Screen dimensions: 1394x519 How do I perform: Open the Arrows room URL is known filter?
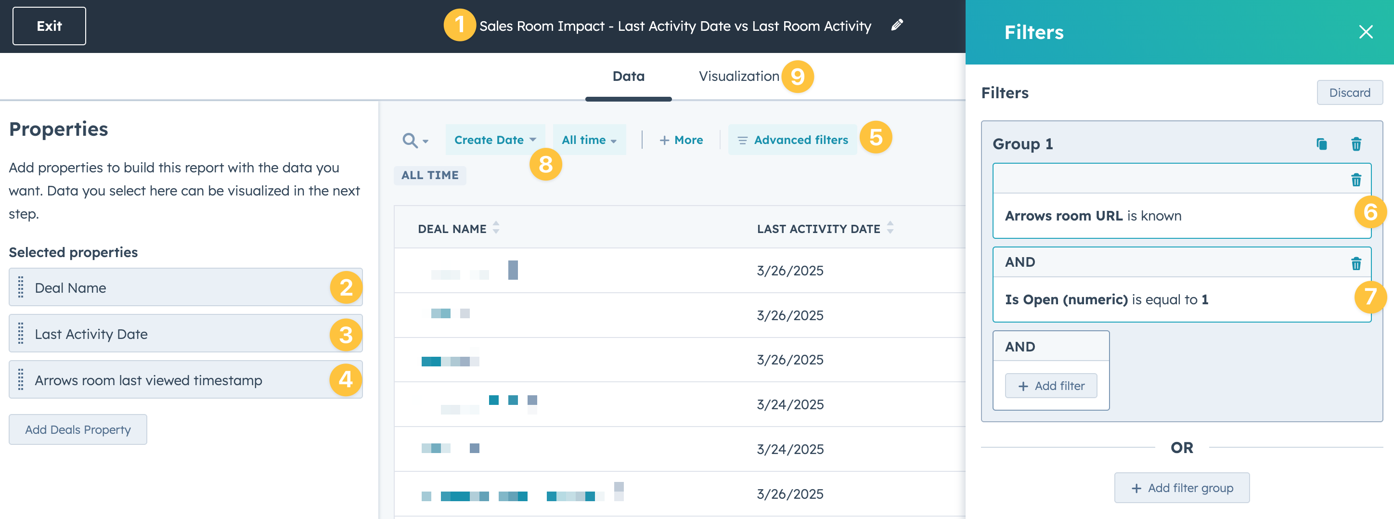[1093, 216]
